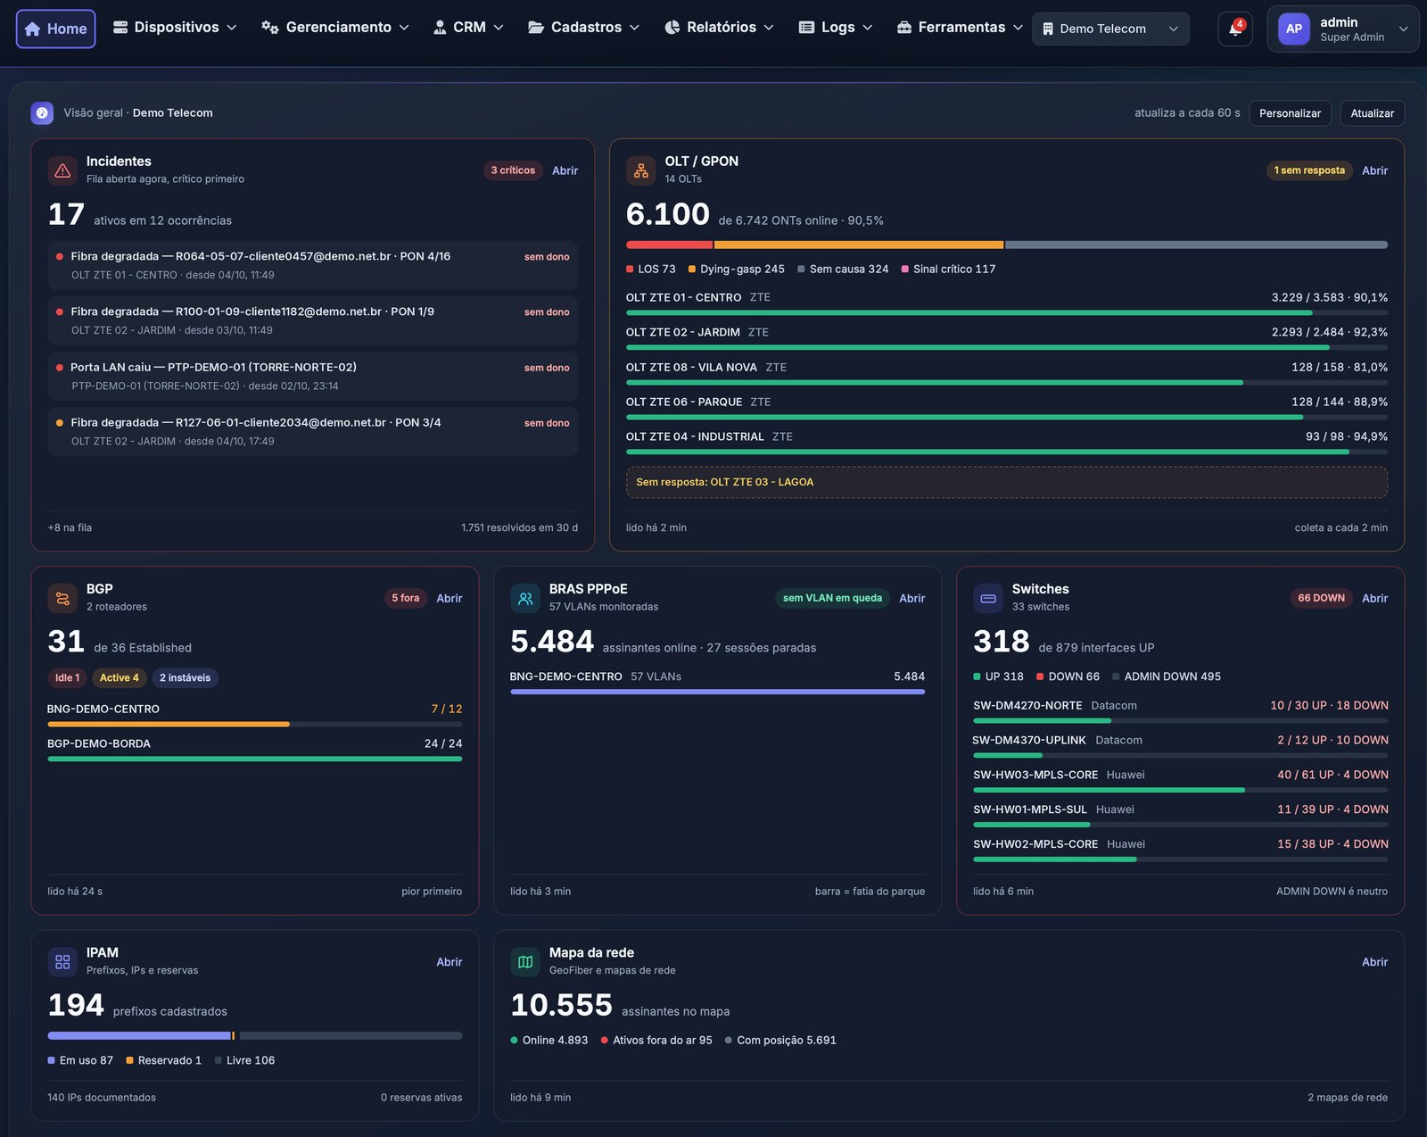
Task: Click the 3 críticos badge
Action: 513,170
